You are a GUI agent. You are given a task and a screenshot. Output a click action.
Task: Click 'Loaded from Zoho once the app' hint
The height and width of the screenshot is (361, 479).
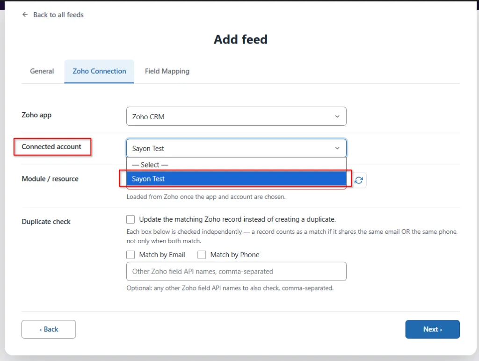pyautogui.click(x=206, y=197)
